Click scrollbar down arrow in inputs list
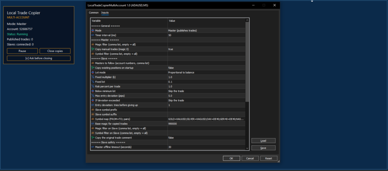Image resolution: width=388 pixels, height=171 pixels. pyautogui.click(x=247, y=148)
